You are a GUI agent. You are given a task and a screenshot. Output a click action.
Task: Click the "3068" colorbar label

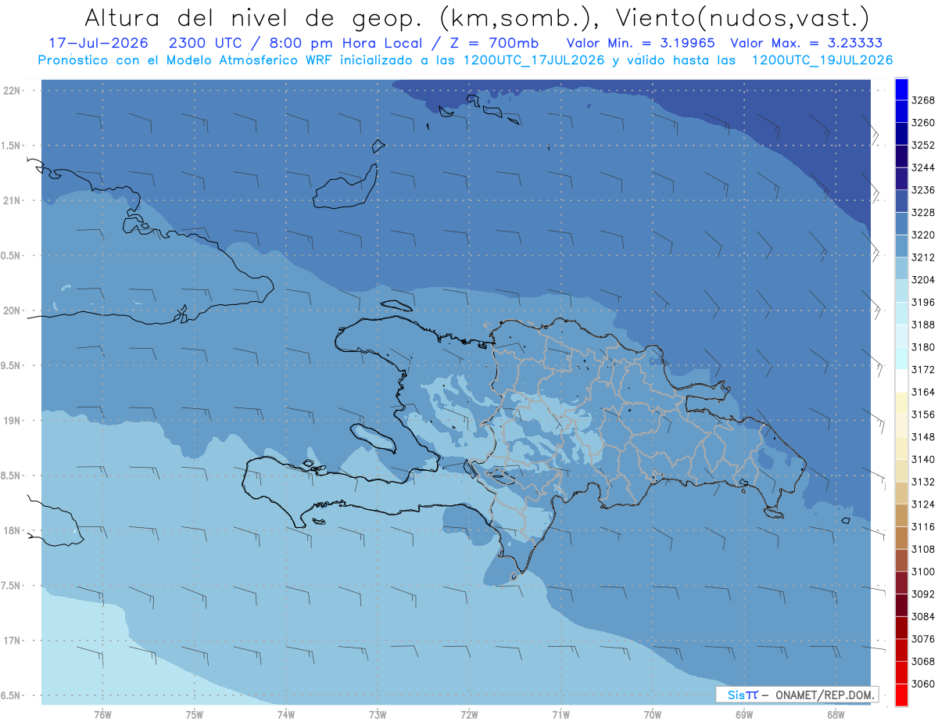(923, 662)
